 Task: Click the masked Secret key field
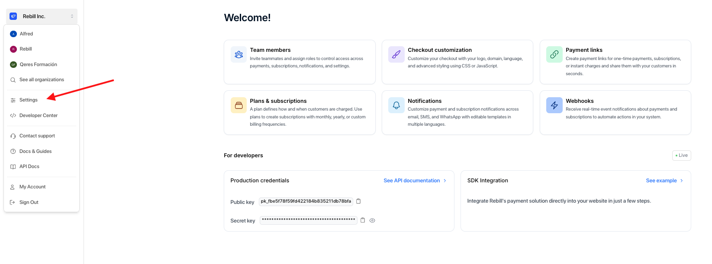tap(308, 220)
